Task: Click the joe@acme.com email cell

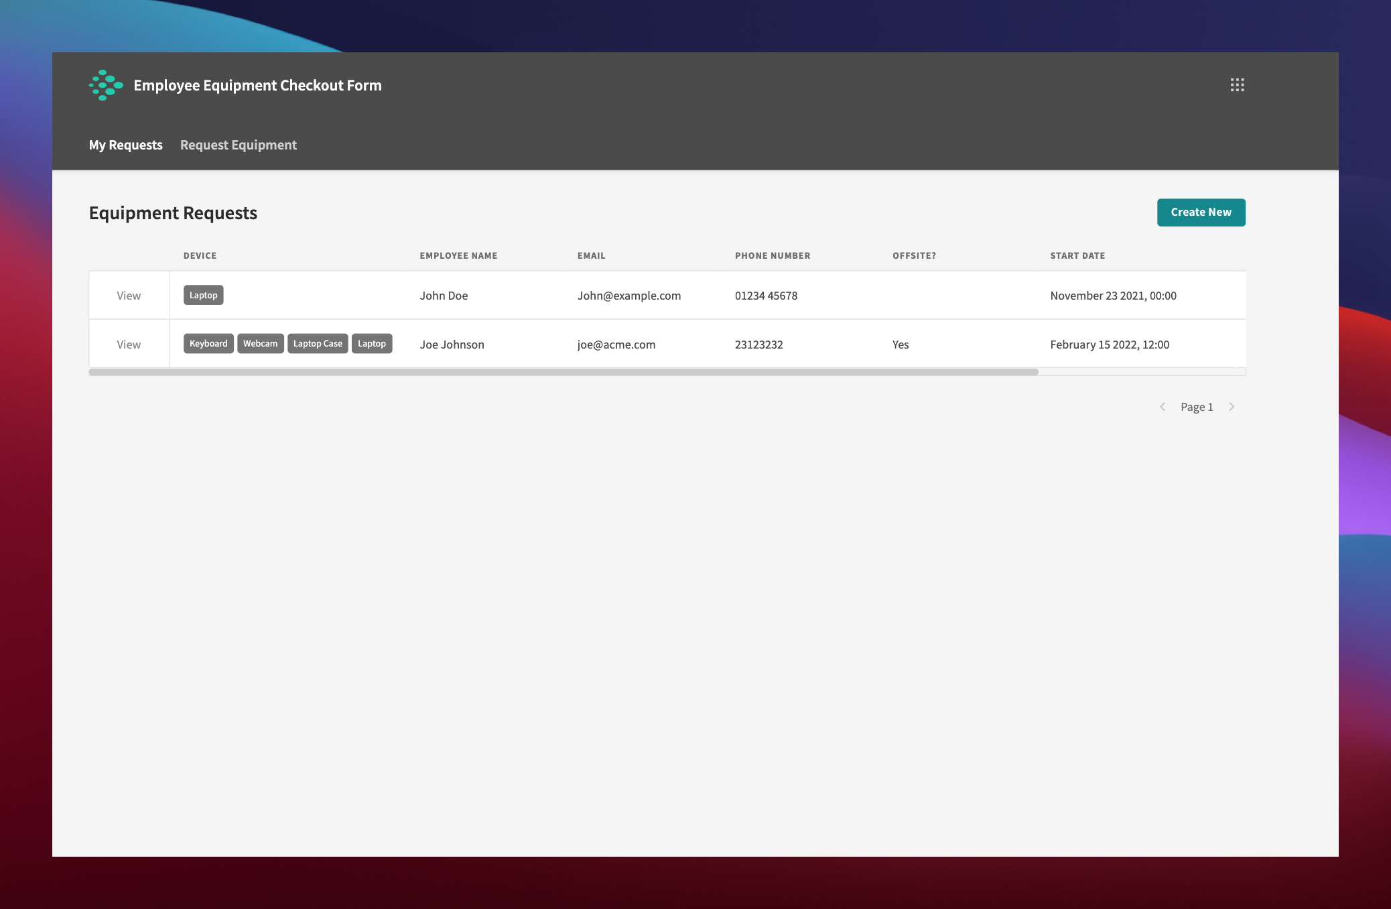Action: coord(616,345)
